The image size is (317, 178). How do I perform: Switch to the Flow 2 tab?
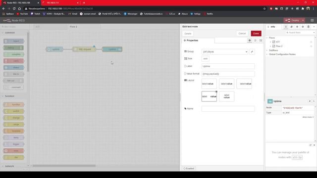pos(84,27)
